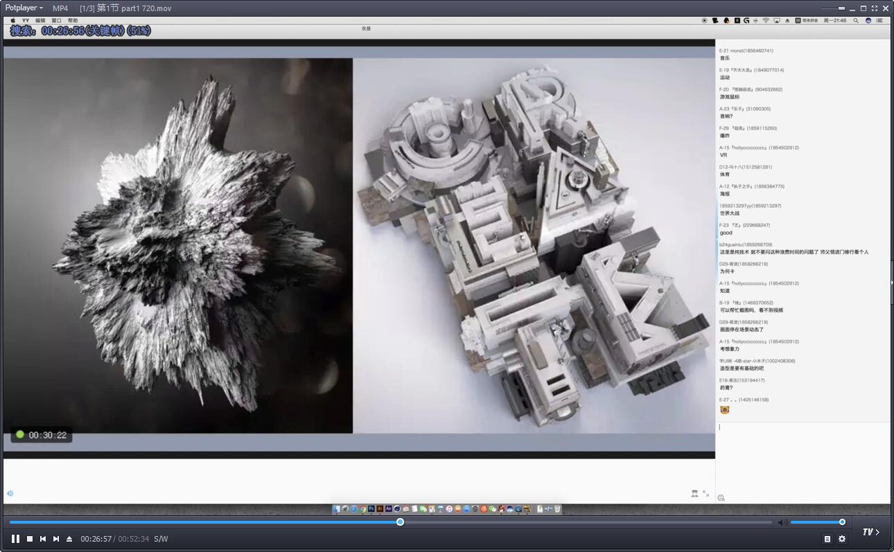The height and width of the screenshot is (552, 894).
Task: Click the small speaker icon below video
Action: (x=10, y=493)
